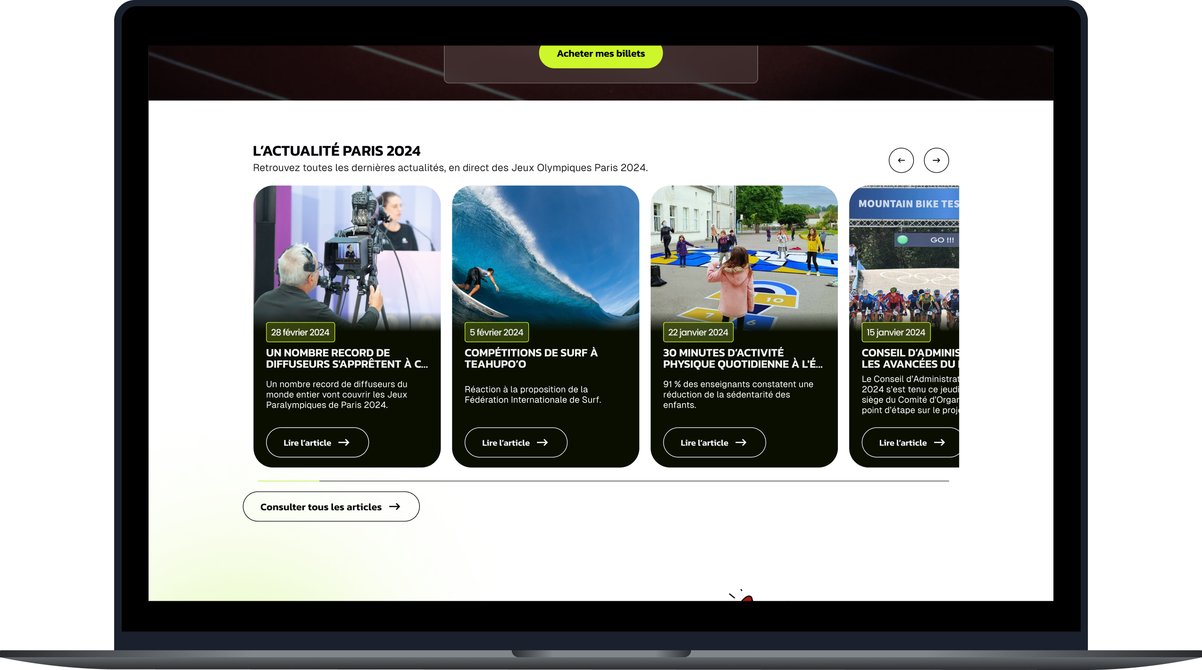Click summary text about Jeux Paralympiques de Paris 2024
The width and height of the screenshot is (1202, 670).
click(x=337, y=395)
